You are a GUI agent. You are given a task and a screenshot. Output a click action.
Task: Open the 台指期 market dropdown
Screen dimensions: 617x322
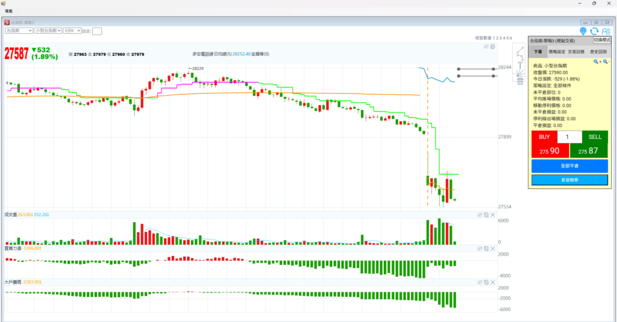[x=19, y=30]
